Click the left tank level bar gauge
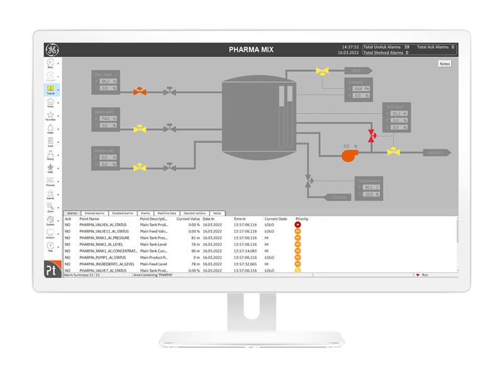Viewport: 503px width, 377px height. pyautogui.click(x=282, y=116)
